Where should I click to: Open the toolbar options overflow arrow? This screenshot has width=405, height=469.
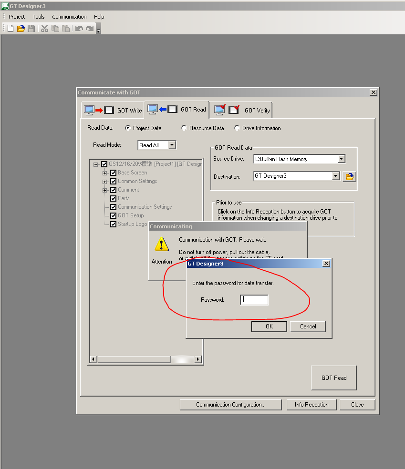pyautogui.click(x=98, y=30)
